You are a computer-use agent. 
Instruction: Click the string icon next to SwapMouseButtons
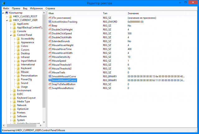(50, 88)
